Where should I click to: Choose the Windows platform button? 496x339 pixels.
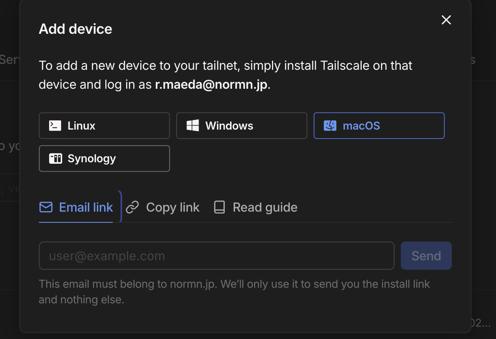(x=242, y=126)
